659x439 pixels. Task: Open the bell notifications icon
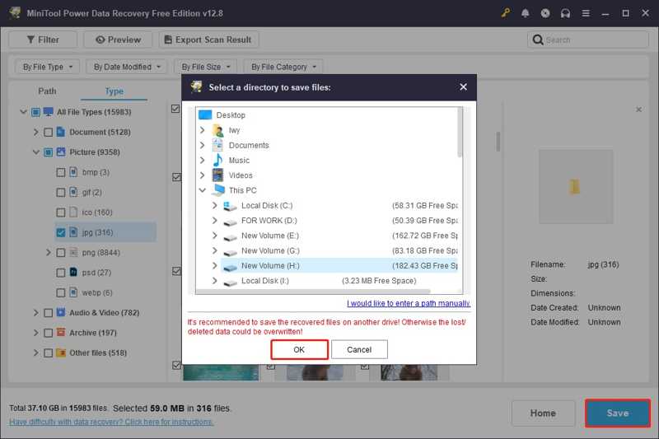[525, 13]
